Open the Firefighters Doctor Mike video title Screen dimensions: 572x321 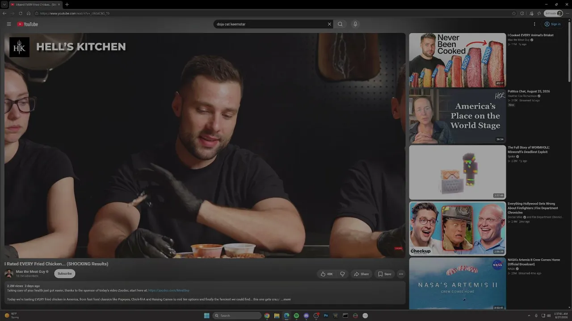(533, 208)
